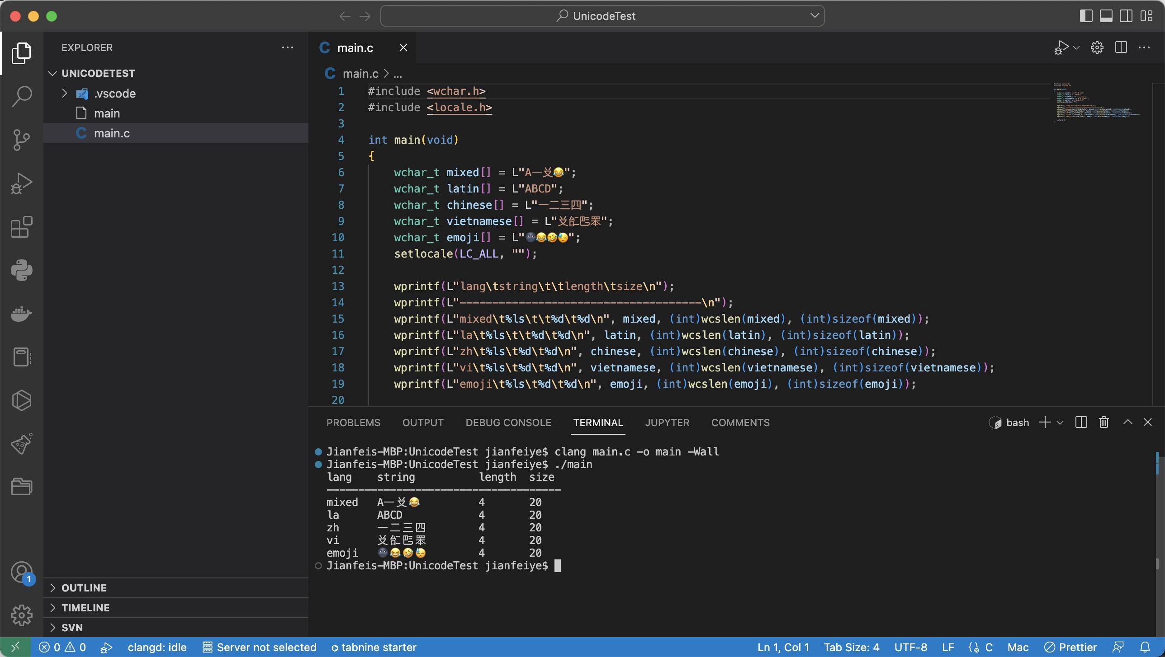Toggle the secondary side bar layout

(x=1126, y=16)
